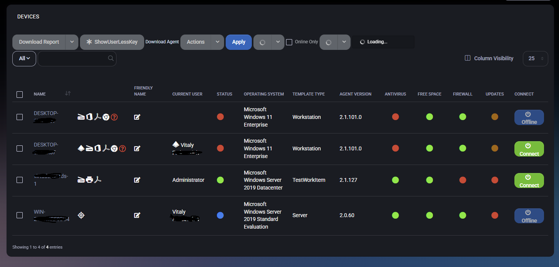This screenshot has width=559, height=267.
Task: Click the blue Apply button
Action: click(x=239, y=42)
